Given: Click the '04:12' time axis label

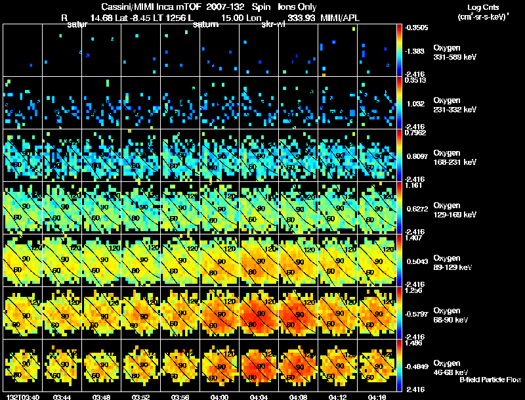Looking at the screenshot, I should pos(337,397).
